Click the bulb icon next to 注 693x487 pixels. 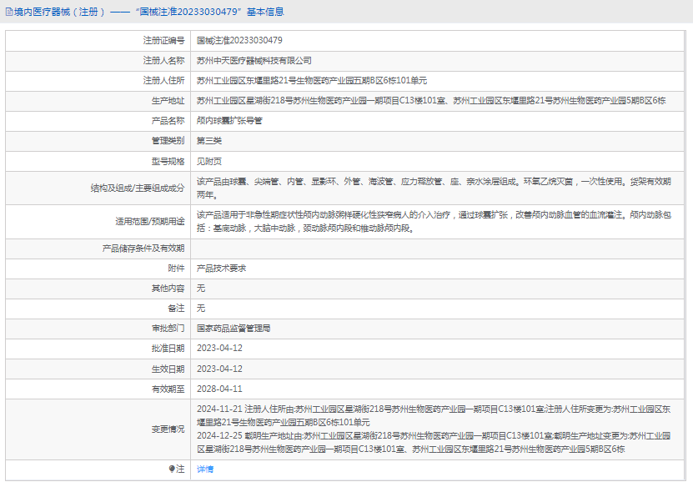pos(172,469)
